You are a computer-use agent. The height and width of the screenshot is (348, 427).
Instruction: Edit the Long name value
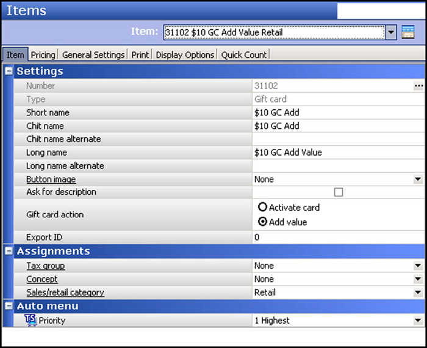point(338,153)
